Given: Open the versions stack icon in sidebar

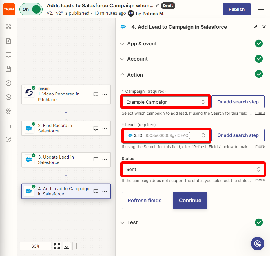Looking at the screenshot, I should click(8, 125).
